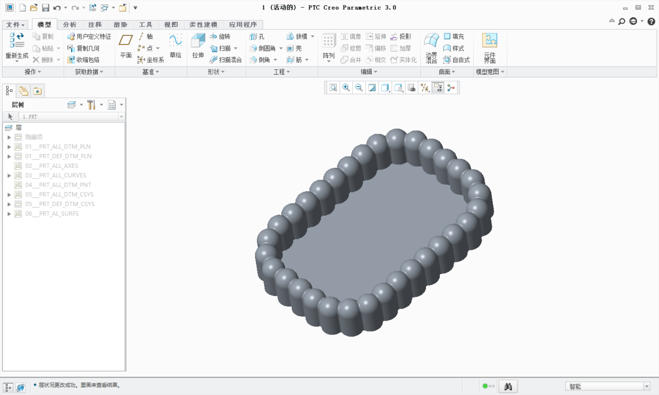
Task: Toggle the navigator panel display in status bar
Action: coord(8,387)
